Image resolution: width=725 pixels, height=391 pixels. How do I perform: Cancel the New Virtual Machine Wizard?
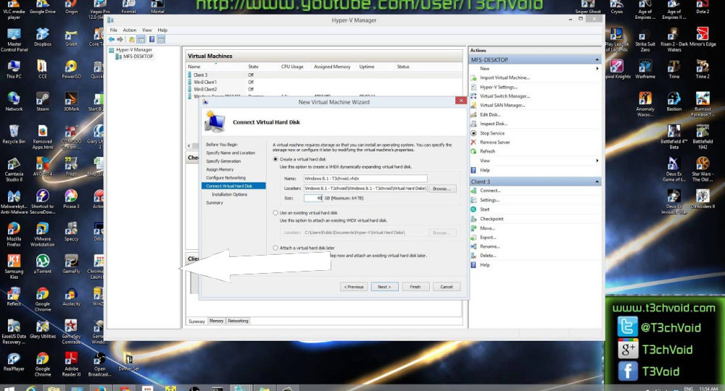[446, 287]
